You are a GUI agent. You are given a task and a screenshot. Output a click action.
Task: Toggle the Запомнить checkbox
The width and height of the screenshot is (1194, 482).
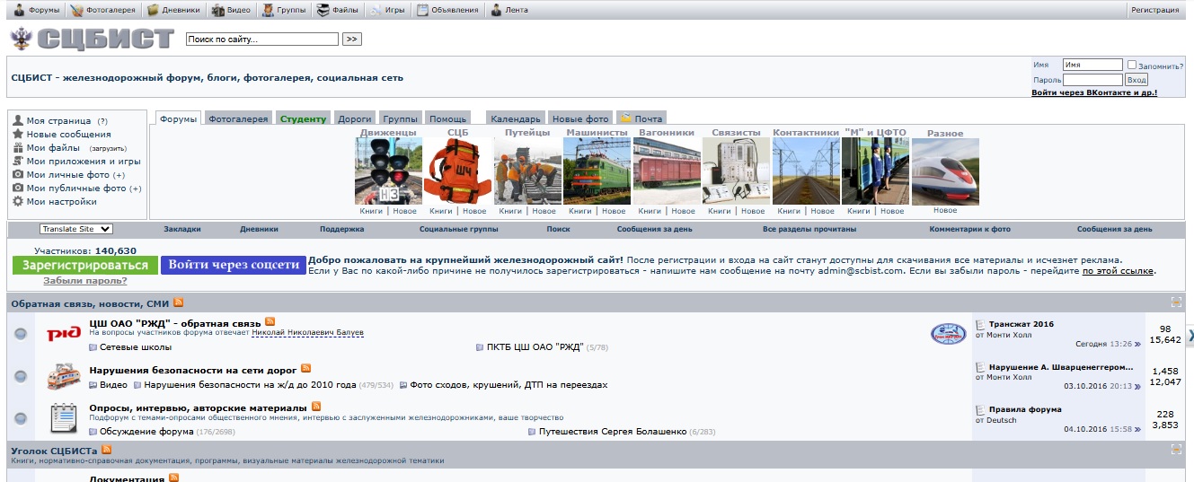click(x=1132, y=66)
